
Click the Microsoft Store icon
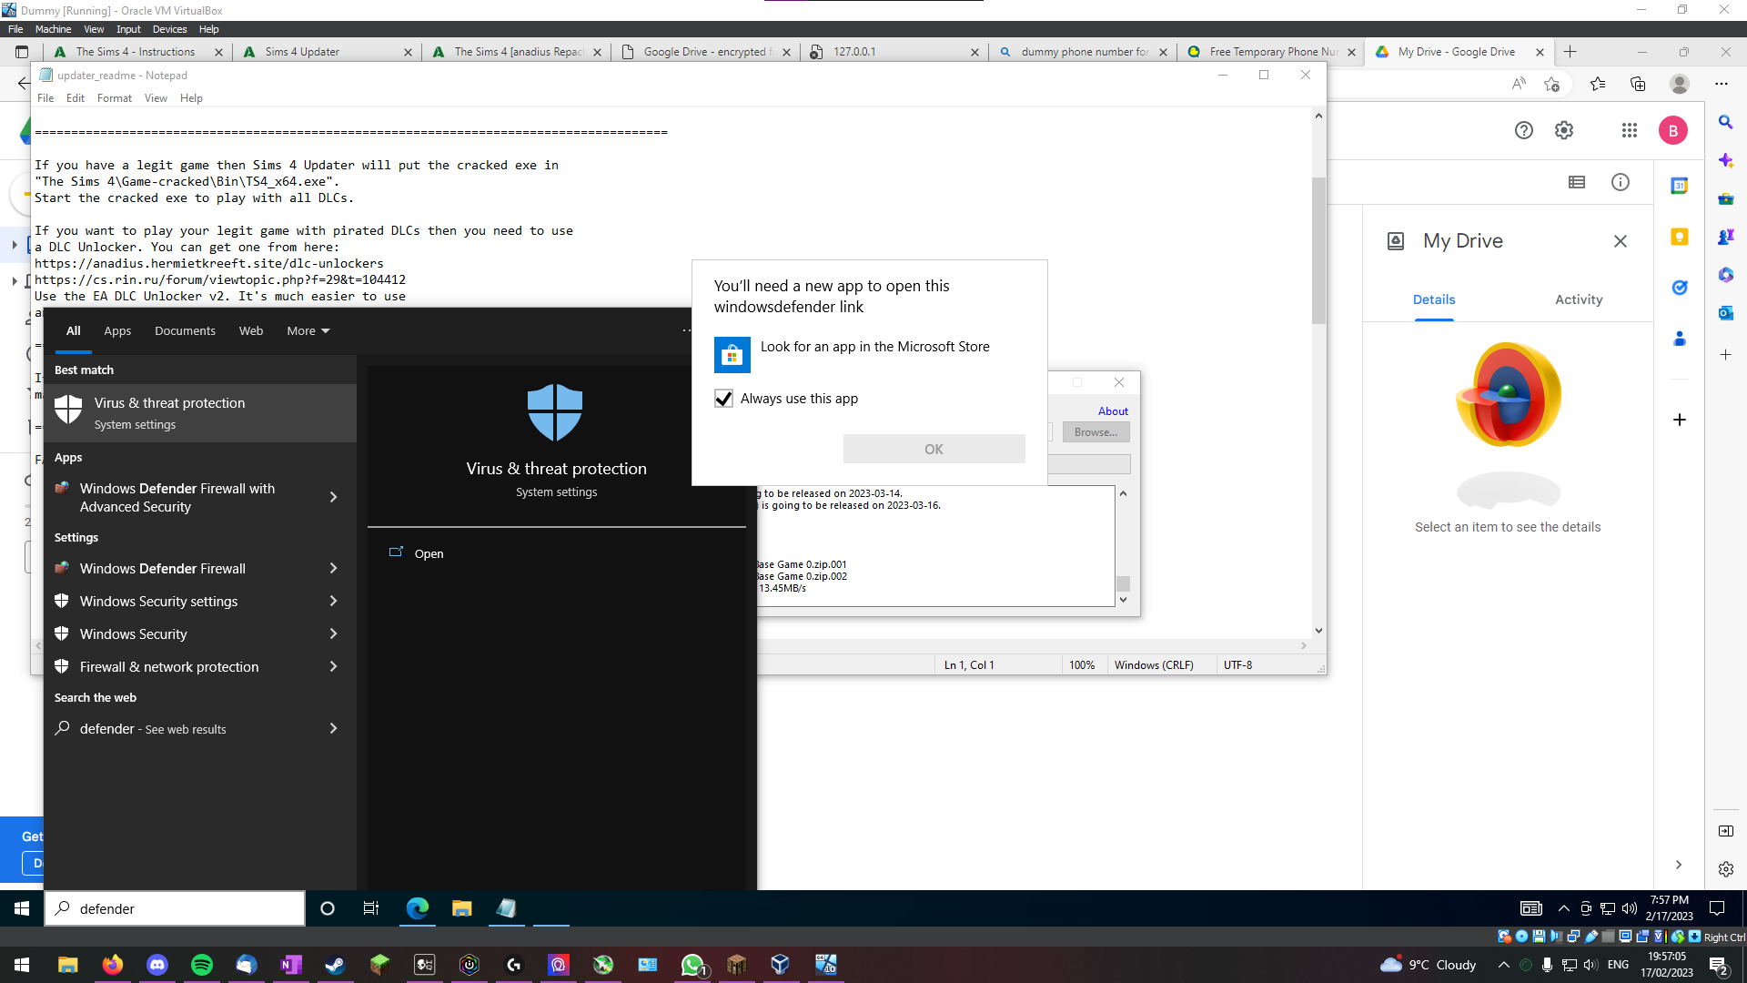(732, 355)
